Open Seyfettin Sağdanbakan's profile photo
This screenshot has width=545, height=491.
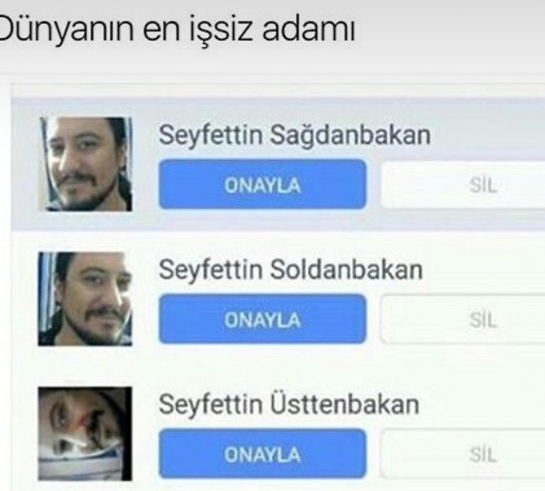(x=85, y=164)
